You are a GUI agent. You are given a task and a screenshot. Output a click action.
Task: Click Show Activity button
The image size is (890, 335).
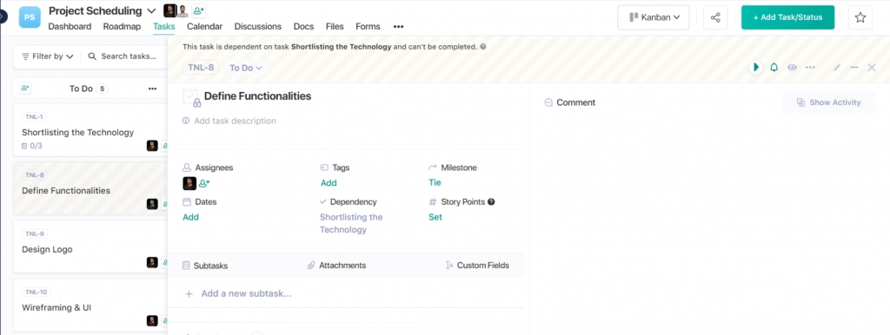pyautogui.click(x=828, y=102)
